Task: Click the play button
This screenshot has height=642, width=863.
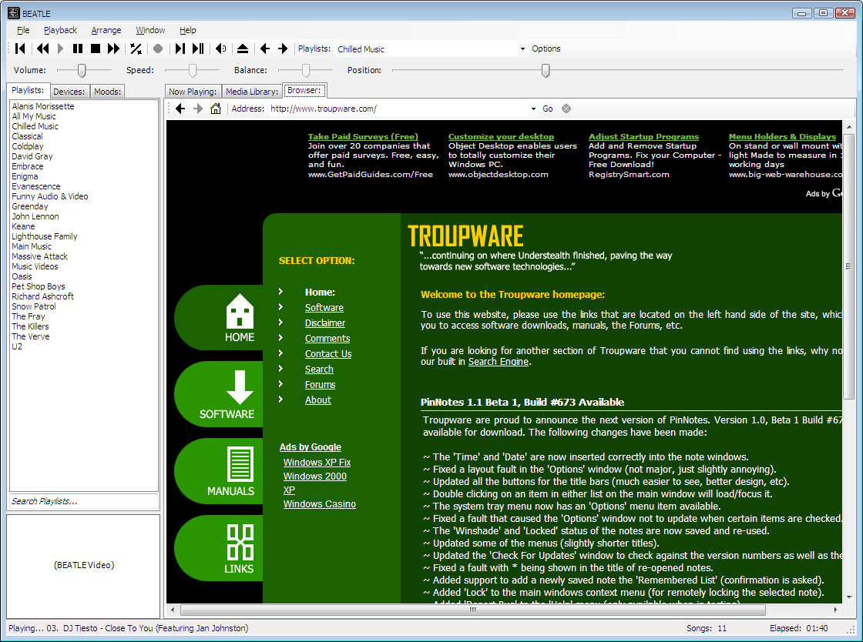Action: [61, 49]
